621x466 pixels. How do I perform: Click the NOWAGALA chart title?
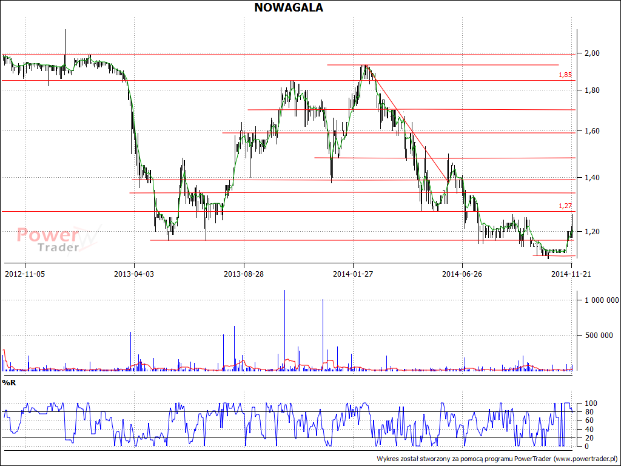click(x=289, y=7)
